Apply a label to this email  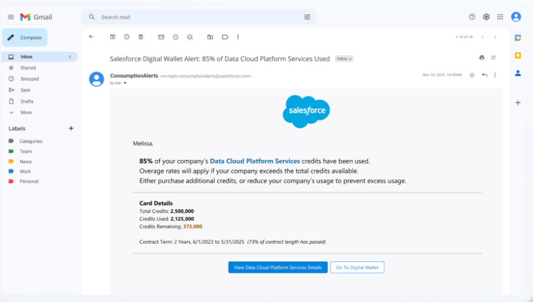pyautogui.click(x=225, y=37)
